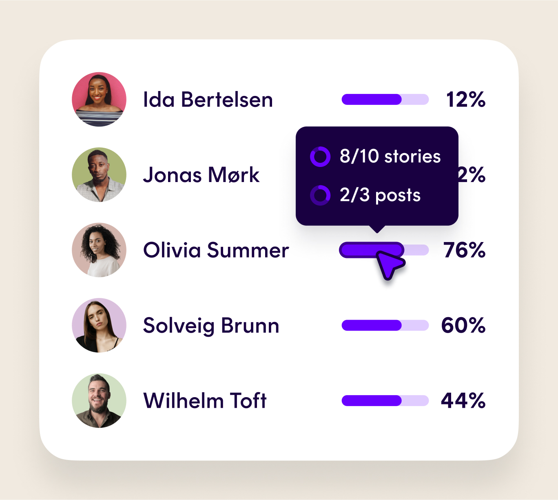Select the Wilhelm Toft name

click(205, 400)
